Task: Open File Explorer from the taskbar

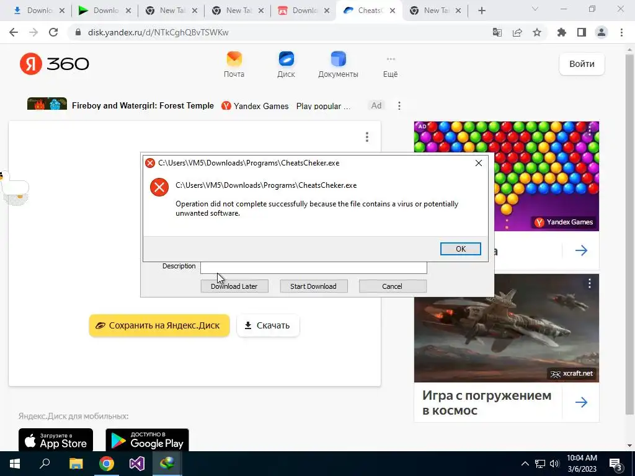Action: (76, 464)
